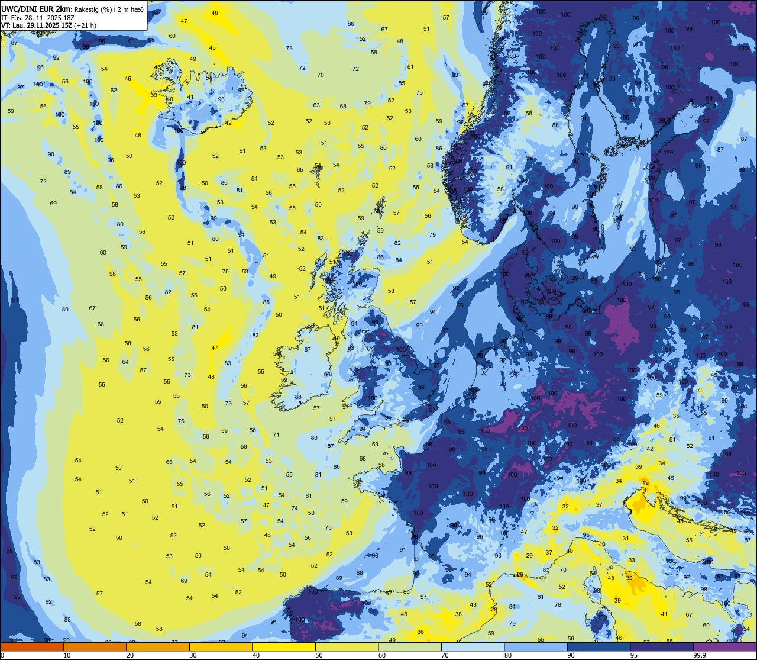Click the humidity value '74' on the map

(x=295, y=508)
